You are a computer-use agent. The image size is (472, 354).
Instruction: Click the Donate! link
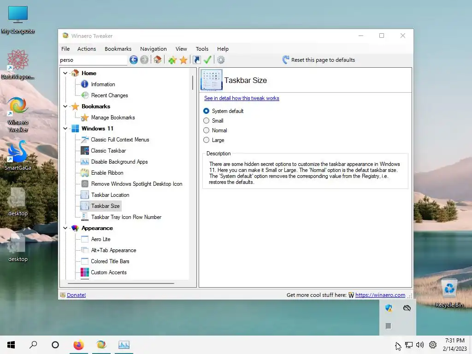pos(76,295)
